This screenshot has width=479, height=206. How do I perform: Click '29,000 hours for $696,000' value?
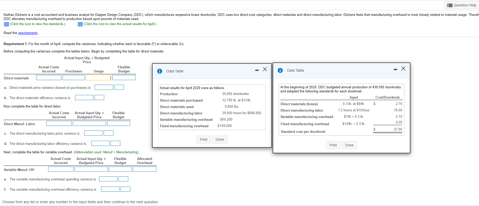pyautogui.click(x=242, y=113)
